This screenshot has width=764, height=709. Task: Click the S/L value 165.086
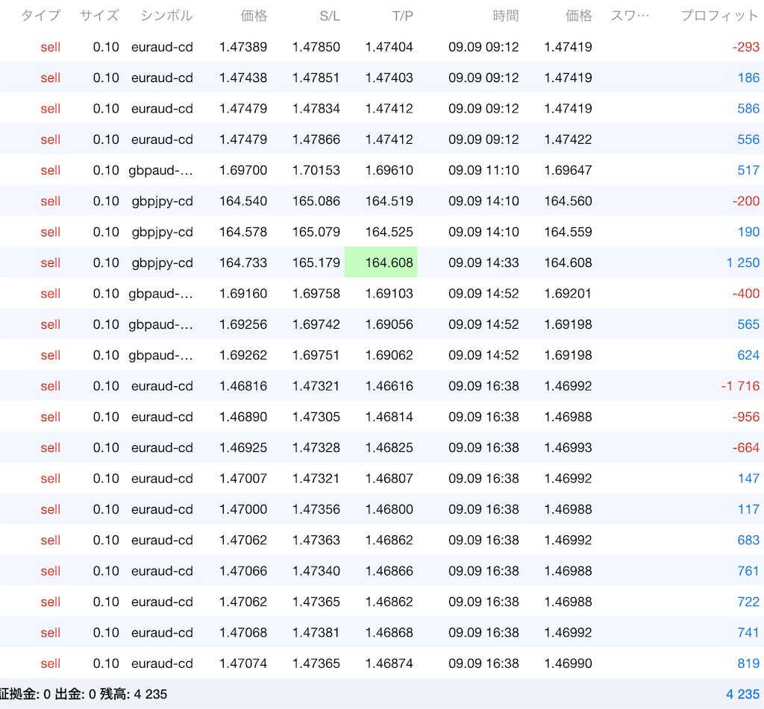(316, 201)
